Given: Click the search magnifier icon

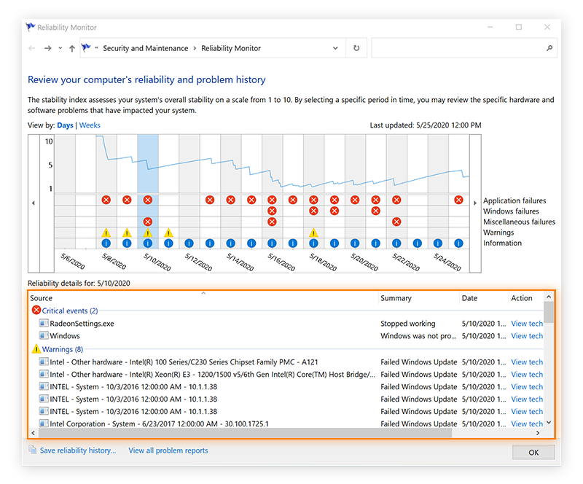Looking at the screenshot, I should [x=549, y=48].
